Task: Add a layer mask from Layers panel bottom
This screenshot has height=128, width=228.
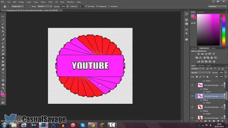Action: click(x=205, y=121)
